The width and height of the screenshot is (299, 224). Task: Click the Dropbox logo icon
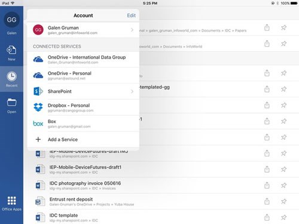pos(38,107)
